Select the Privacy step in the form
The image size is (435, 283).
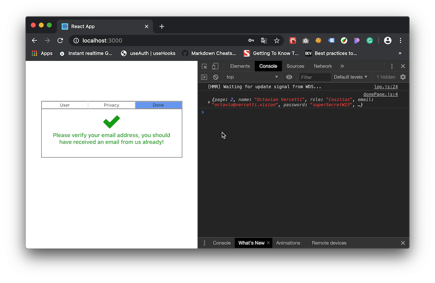[x=111, y=105]
